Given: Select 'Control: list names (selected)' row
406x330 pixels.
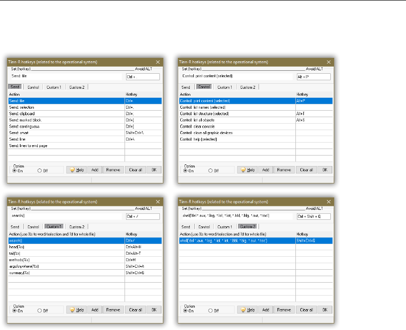Looking at the screenshot, I should (x=256, y=107).
